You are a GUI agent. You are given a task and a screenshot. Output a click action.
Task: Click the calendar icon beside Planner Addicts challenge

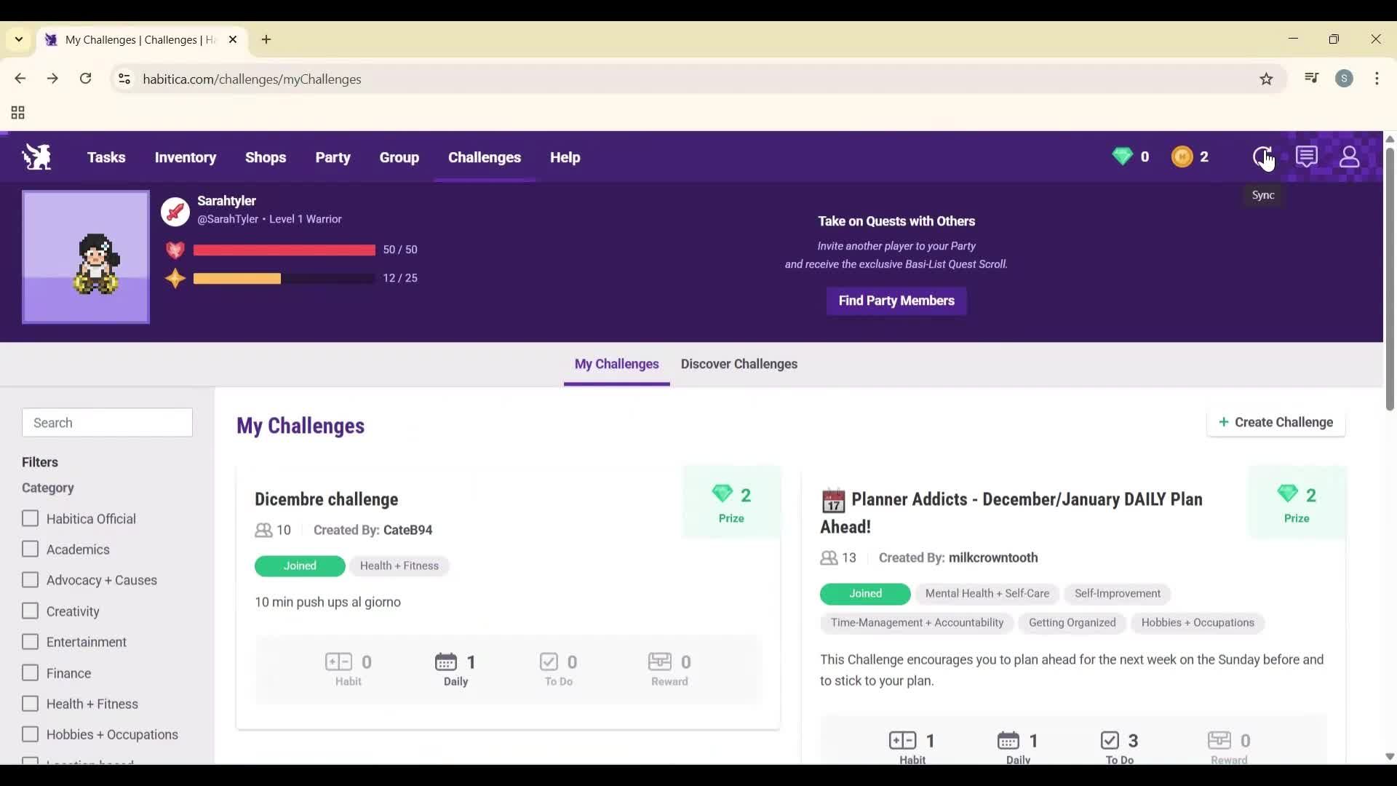click(x=834, y=500)
